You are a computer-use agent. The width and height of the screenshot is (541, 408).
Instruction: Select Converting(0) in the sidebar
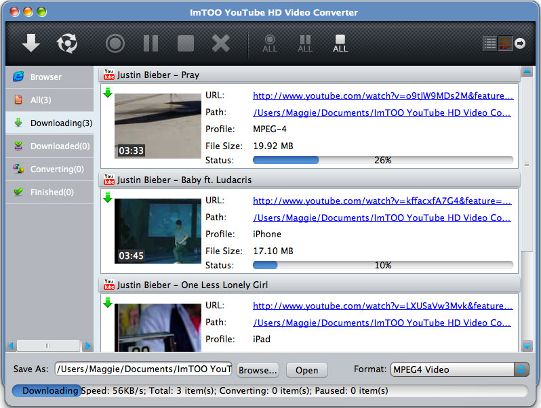coord(49,169)
